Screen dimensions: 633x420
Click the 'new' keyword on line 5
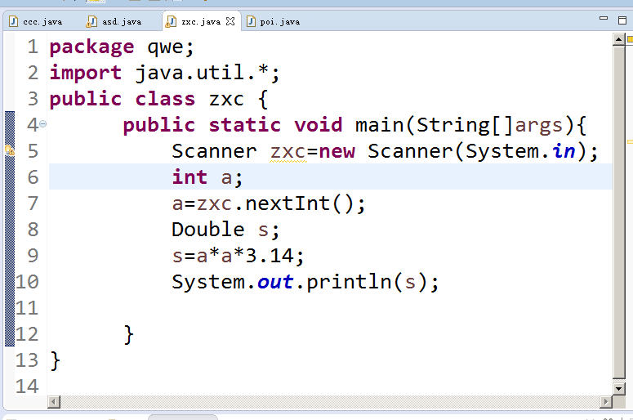click(x=337, y=151)
